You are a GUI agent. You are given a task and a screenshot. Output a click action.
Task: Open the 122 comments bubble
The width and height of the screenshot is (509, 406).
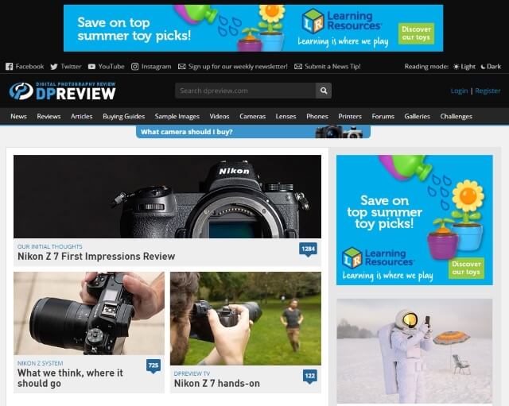click(310, 376)
